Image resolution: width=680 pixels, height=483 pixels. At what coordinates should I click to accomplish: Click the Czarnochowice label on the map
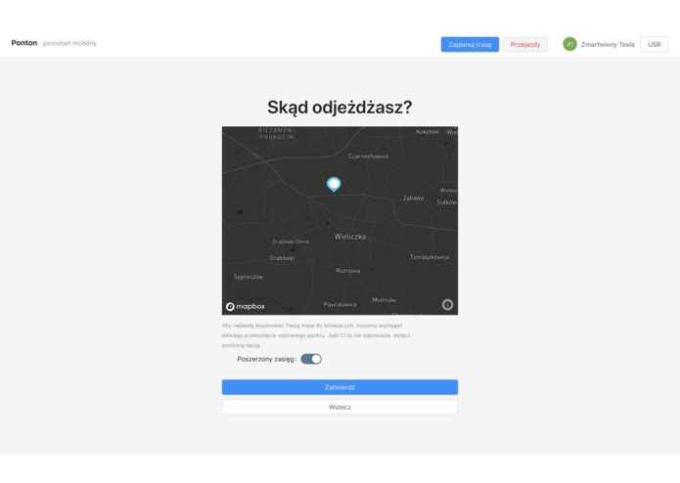(368, 155)
